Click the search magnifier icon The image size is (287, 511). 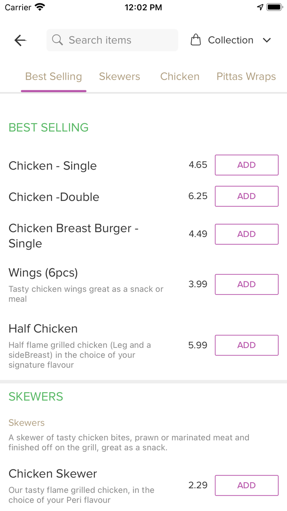point(58,40)
